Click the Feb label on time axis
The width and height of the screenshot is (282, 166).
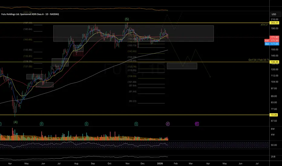176,164
